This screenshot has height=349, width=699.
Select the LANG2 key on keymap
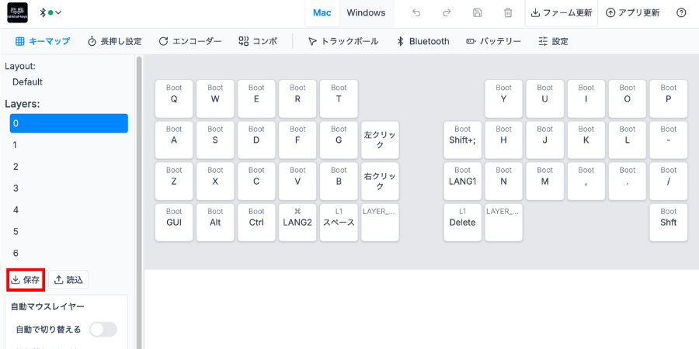pos(297,223)
